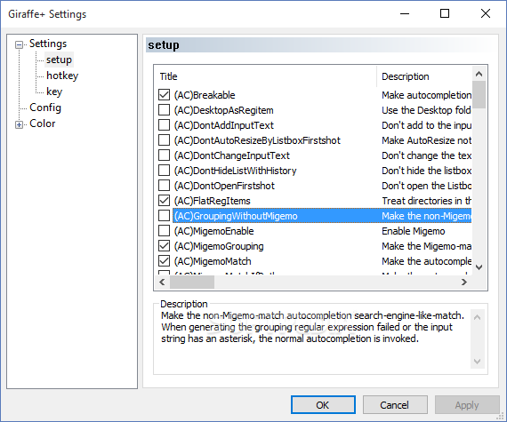Disable the (AC)MigemoMatch checkbox
This screenshot has width=507, height=422.
point(164,261)
